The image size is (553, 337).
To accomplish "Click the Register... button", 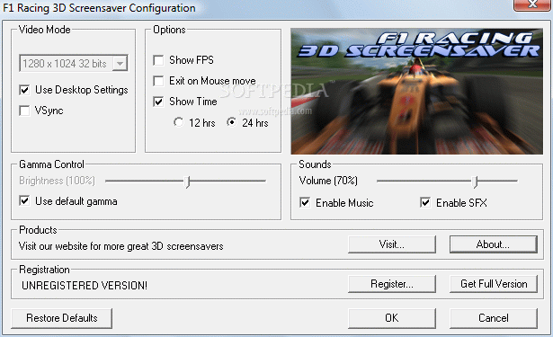I will (x=392, y=284).
